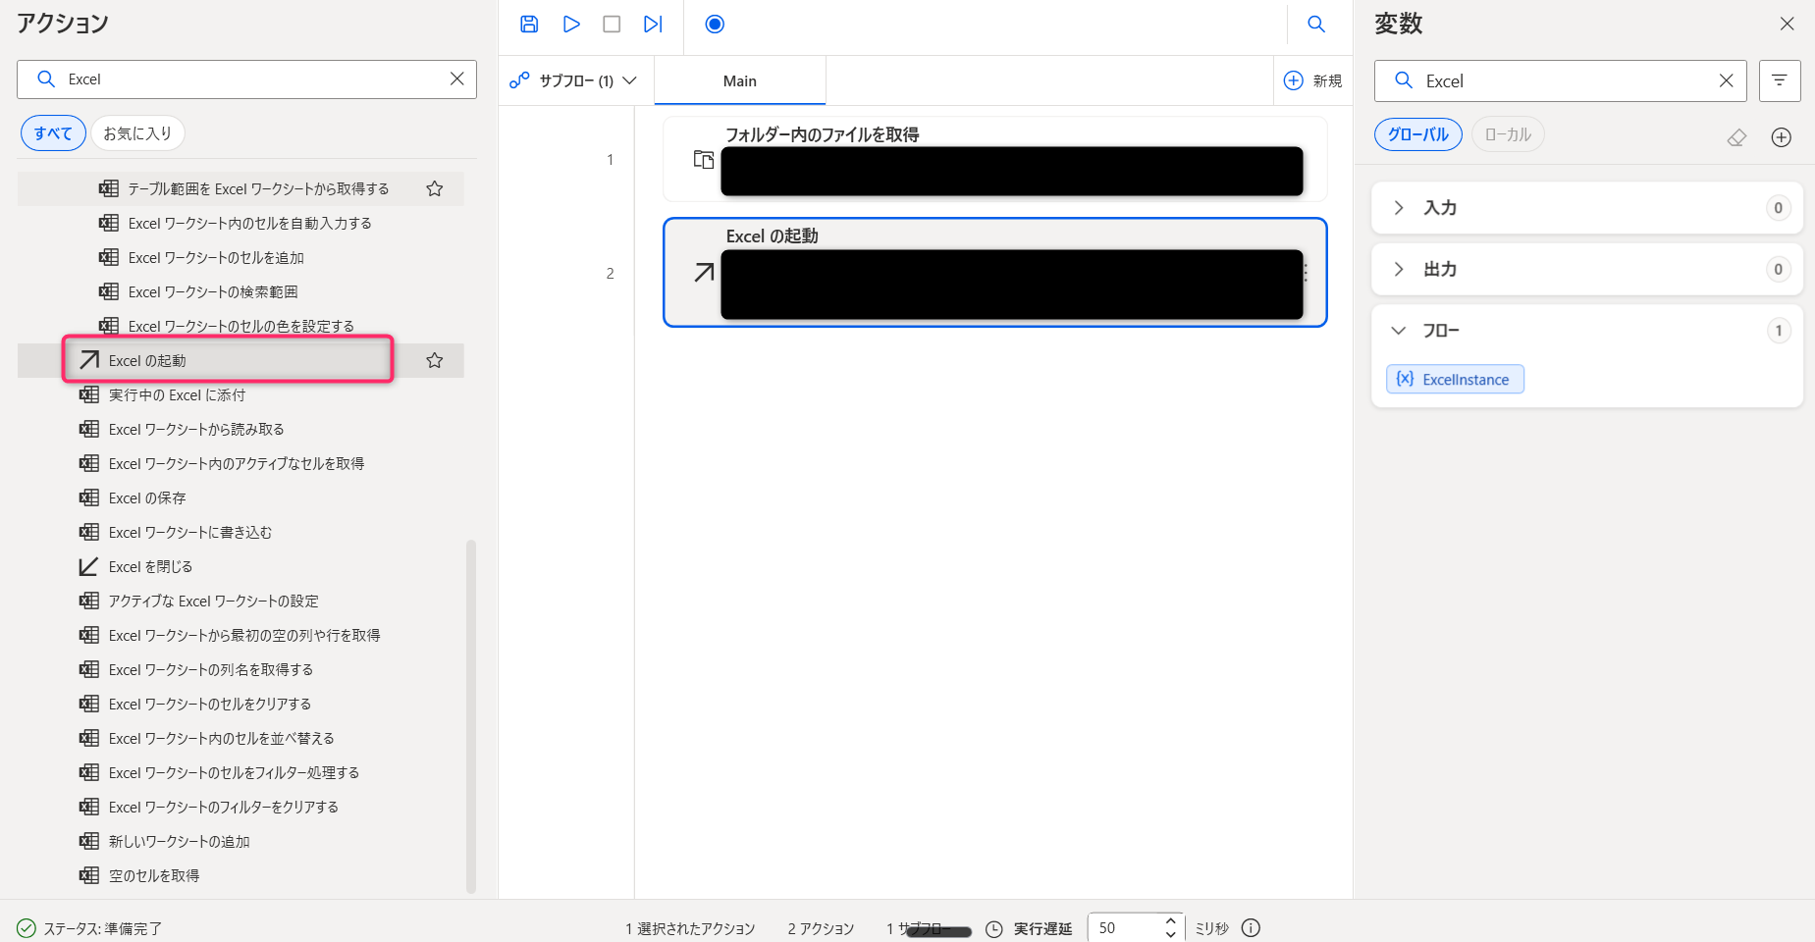The width and height of the screenshot is (1815, 942).
Task: Click the eraser icon in variables panel
Action: (x=1736, y=137)
